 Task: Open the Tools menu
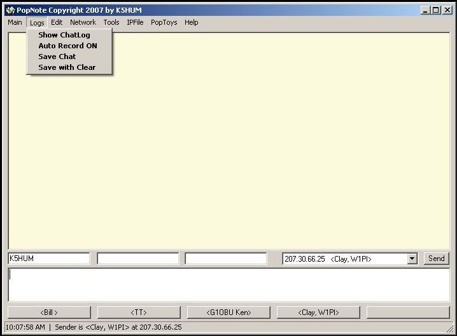pyautogui.click(x=111, y=22)
